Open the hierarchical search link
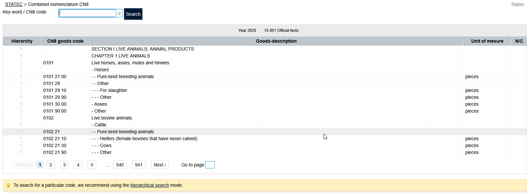 pos(149,185)
